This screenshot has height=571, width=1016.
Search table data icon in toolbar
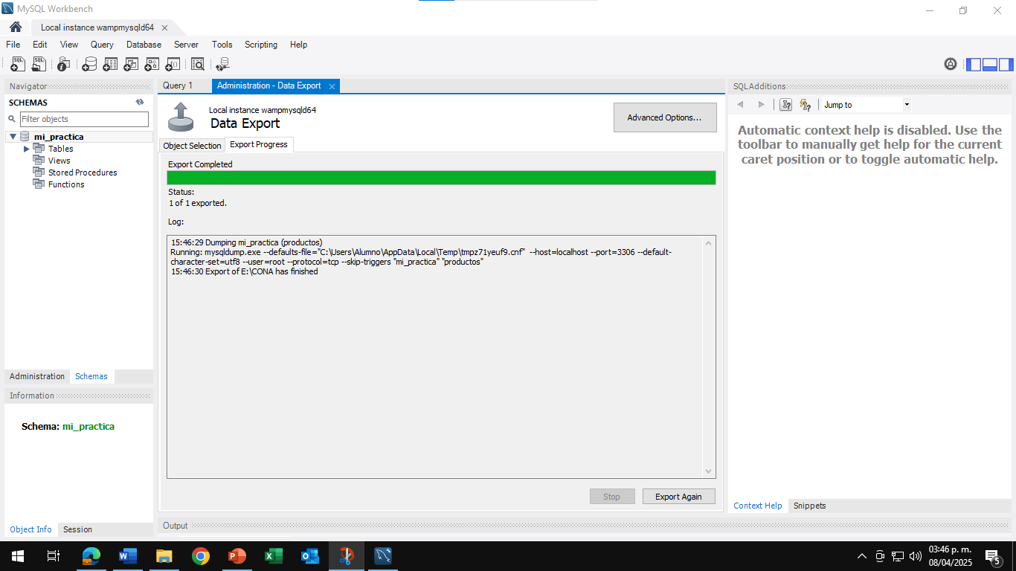198,65
